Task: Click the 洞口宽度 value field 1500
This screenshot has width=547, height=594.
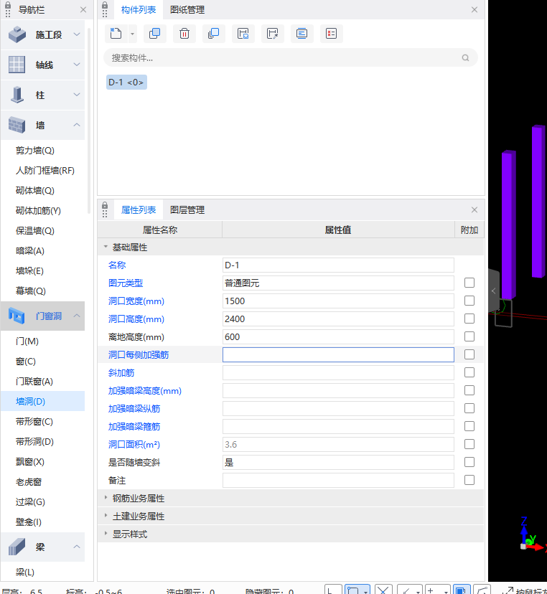Action: click(x=338, y=301)
